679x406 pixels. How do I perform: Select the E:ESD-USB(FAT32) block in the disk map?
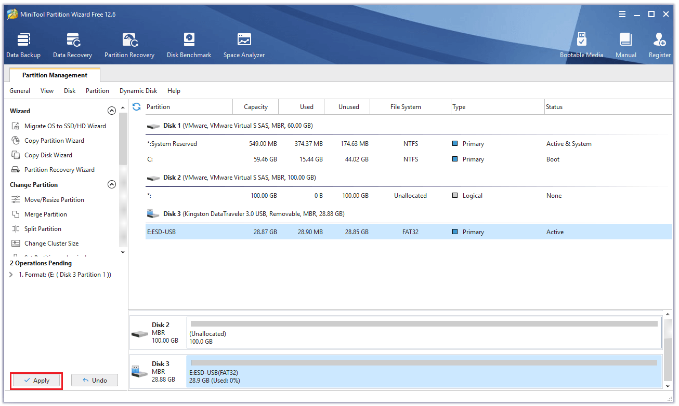point(424,372)
